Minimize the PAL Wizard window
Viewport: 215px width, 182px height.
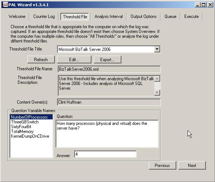pos(197,5)
